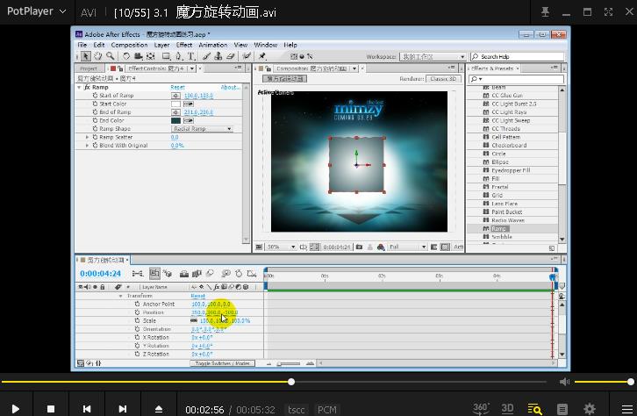Click the End of Ramp crosshair button
This screenshot has height=416, width=637.
(175, 112)
